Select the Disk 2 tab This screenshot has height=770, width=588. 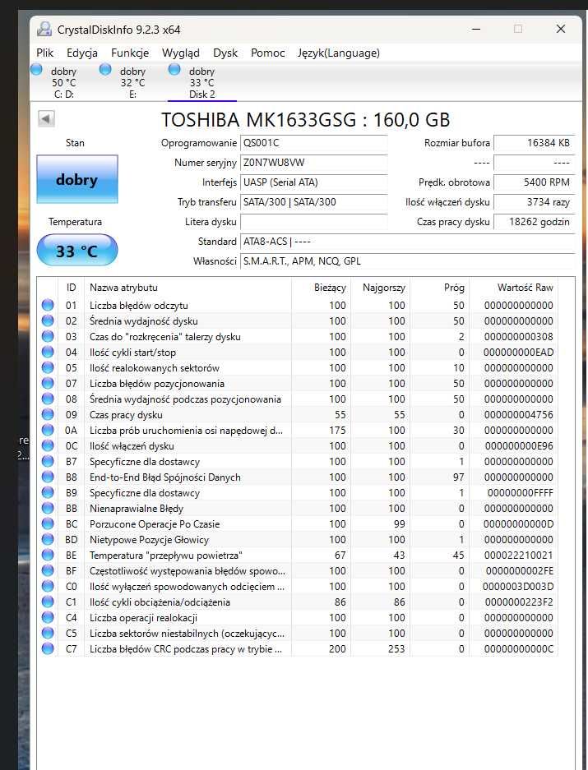point(202,82)
